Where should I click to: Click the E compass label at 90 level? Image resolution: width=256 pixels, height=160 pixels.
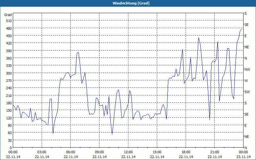(245, 125)
